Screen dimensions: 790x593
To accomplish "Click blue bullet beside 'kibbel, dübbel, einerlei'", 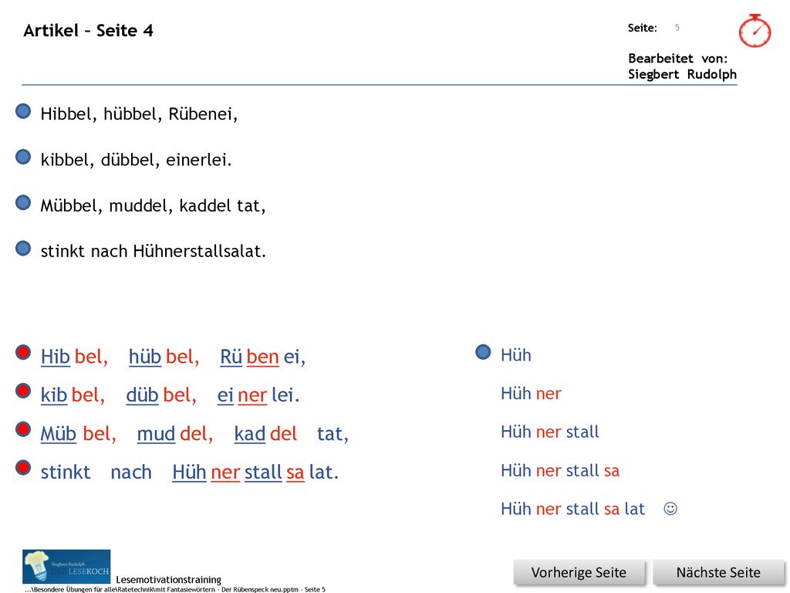I will [x=23, y=157].
